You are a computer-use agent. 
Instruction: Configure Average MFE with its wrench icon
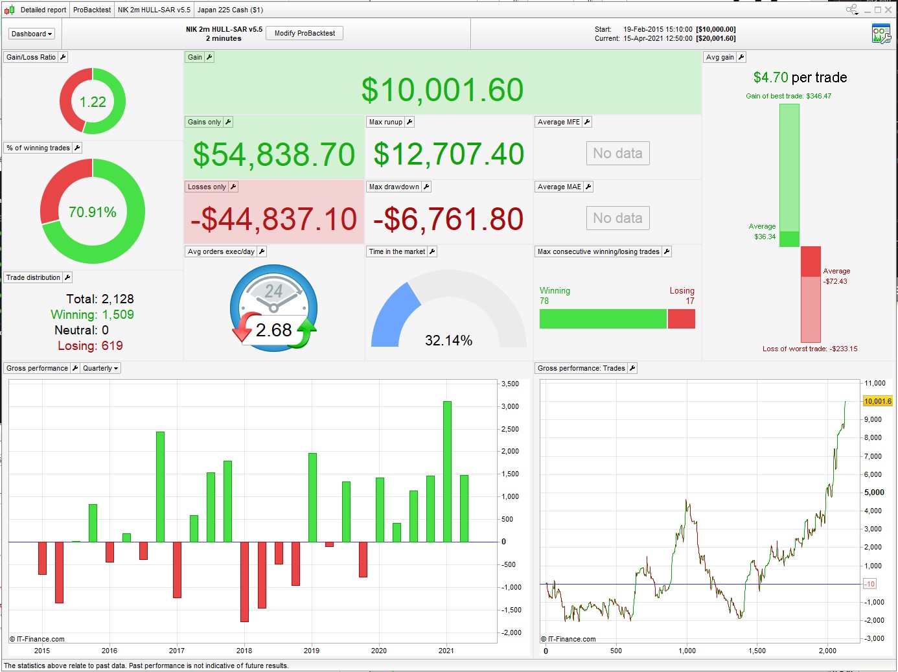click(587, 122)
